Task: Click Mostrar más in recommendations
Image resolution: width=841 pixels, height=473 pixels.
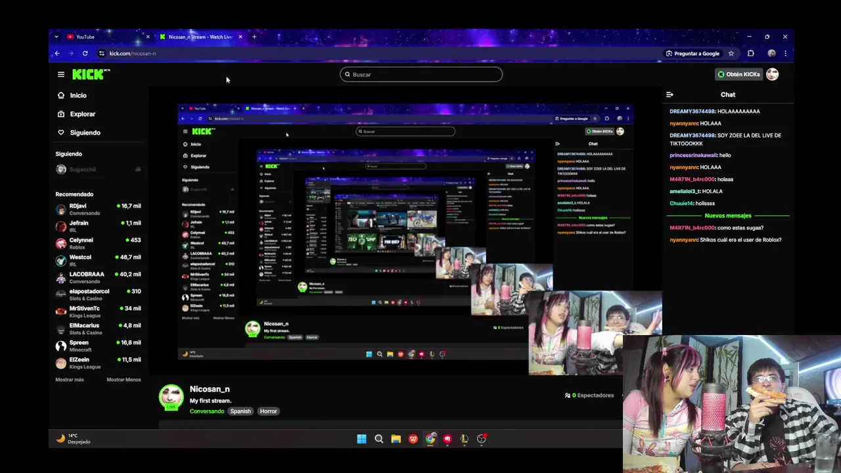Action: click(70, 380)
